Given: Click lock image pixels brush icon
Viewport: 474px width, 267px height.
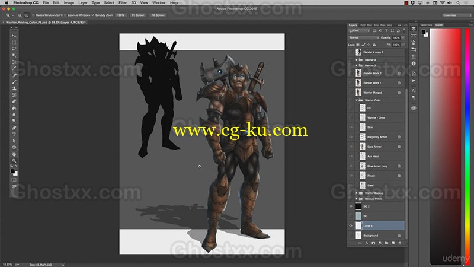Looking at the screenshot, I should click(363, 45).
